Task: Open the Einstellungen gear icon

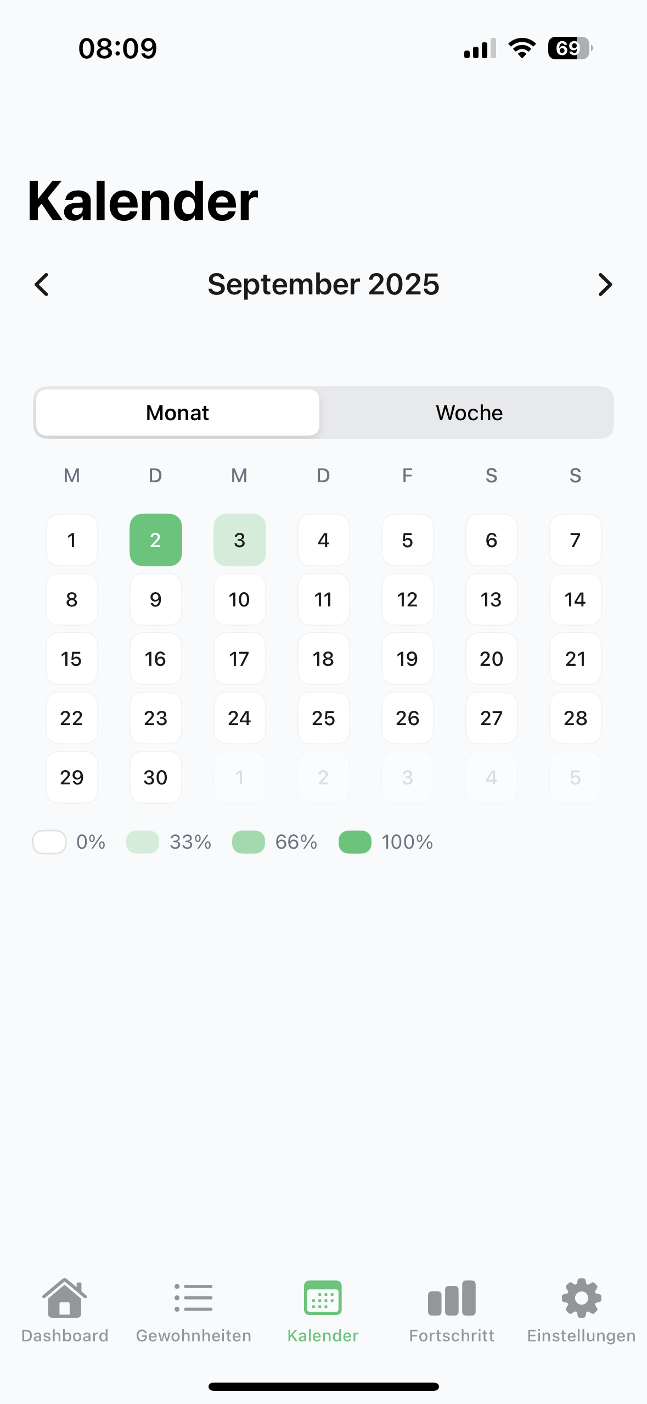Action: pyautogui.click(x=581, y=1299)
